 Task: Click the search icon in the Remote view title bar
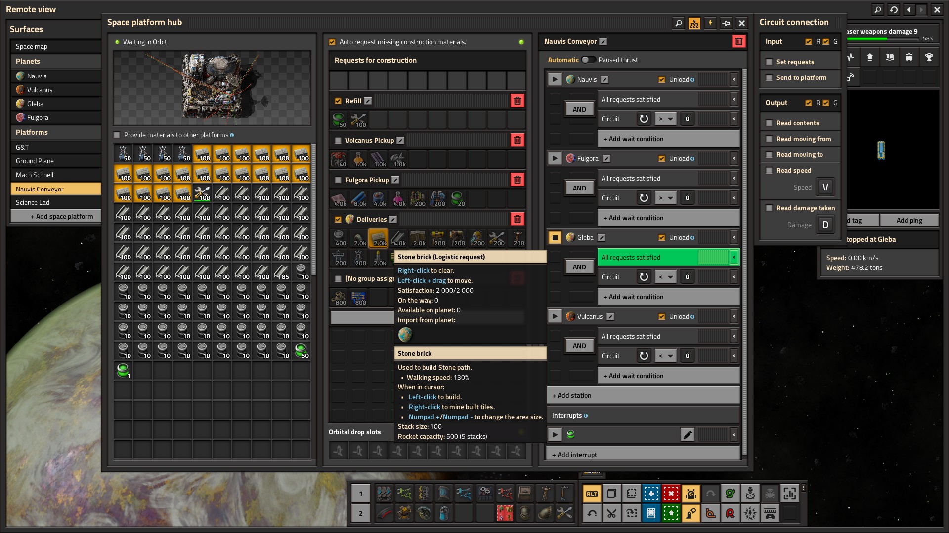(878, 9)
